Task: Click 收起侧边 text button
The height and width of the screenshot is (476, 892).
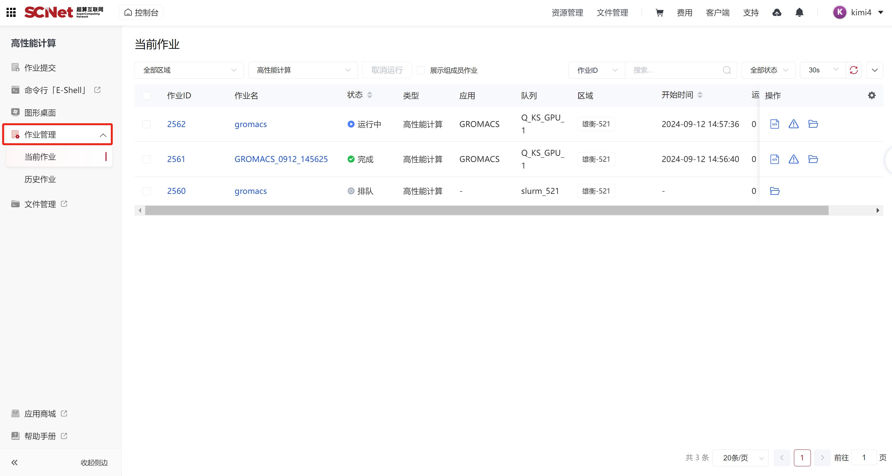Action: (x=94, y=463)
